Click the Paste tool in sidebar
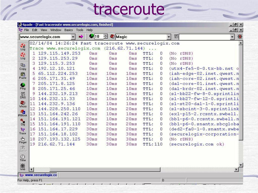This screenshot has width=258, height=193. pos(23,76)
